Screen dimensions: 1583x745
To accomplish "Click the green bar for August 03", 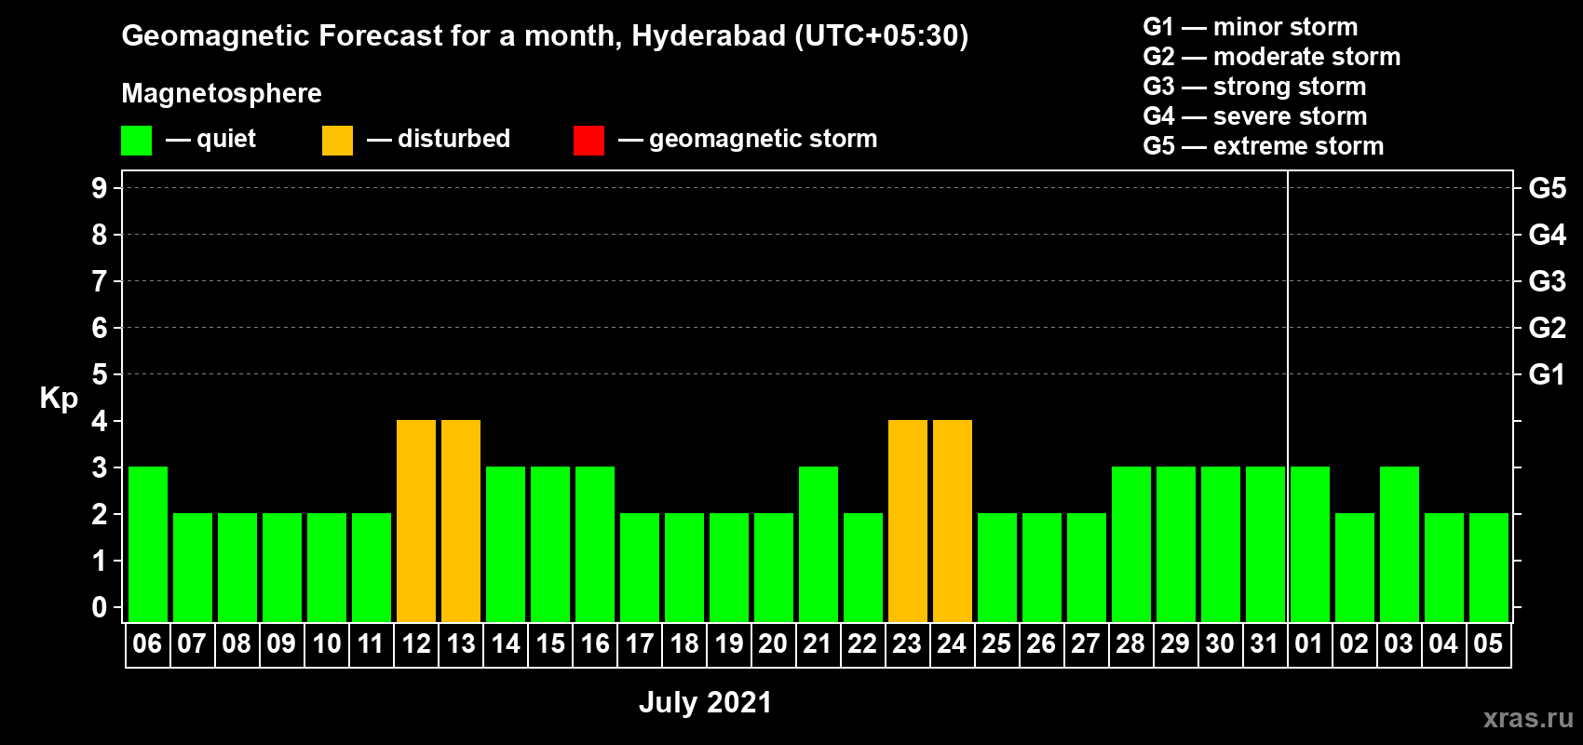I will coord(1400,544).
